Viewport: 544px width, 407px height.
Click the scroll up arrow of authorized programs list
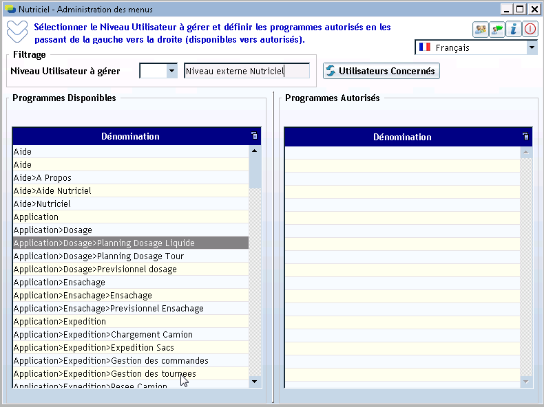526,152
